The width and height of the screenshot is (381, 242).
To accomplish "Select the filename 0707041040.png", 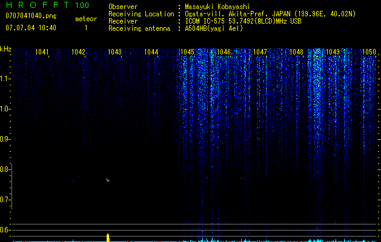I will 31,16.
